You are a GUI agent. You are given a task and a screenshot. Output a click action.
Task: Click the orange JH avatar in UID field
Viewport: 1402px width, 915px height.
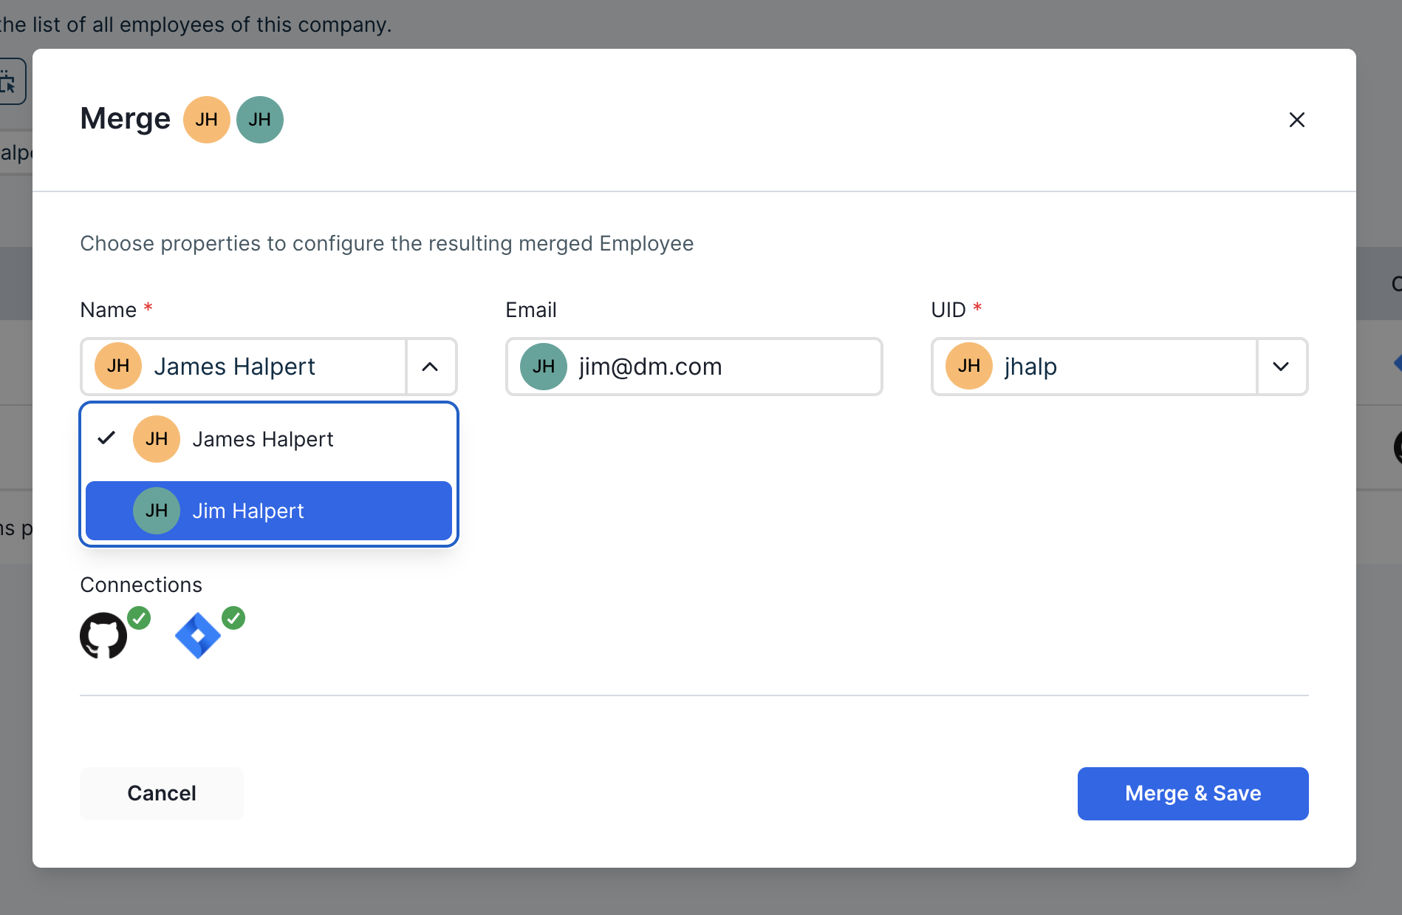[969, 367]
